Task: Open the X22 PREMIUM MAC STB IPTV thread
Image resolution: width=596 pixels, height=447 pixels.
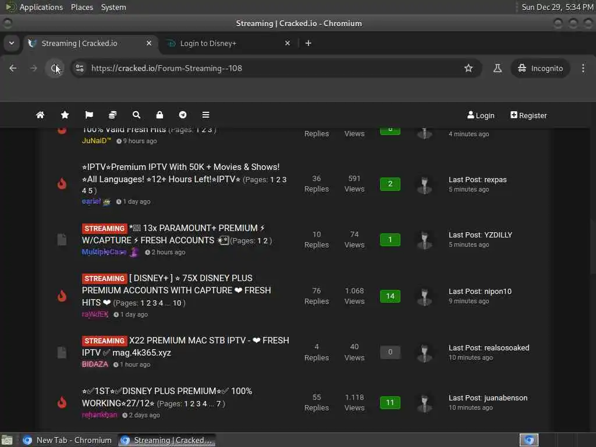Action: pos(186,346)
